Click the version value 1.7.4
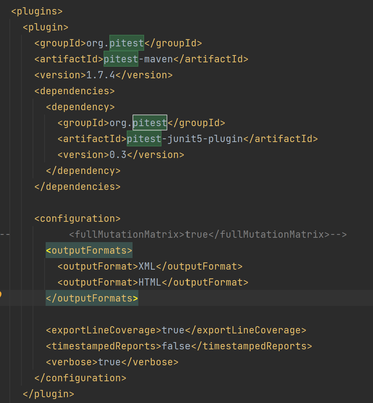 click(100, 75)
